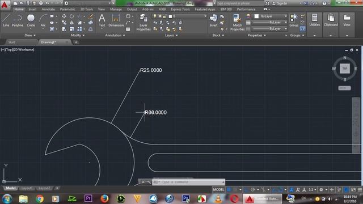The image size is (363, 204).
Task: Toggle ortho mode in status bar
Action: (246, 190)
